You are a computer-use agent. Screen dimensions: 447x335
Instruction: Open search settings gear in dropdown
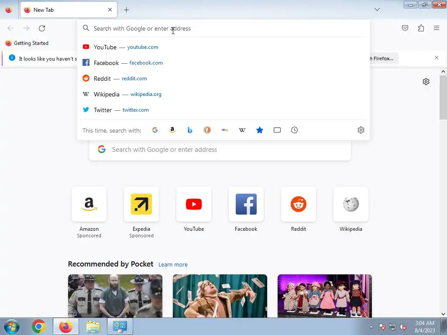[361, 130]
